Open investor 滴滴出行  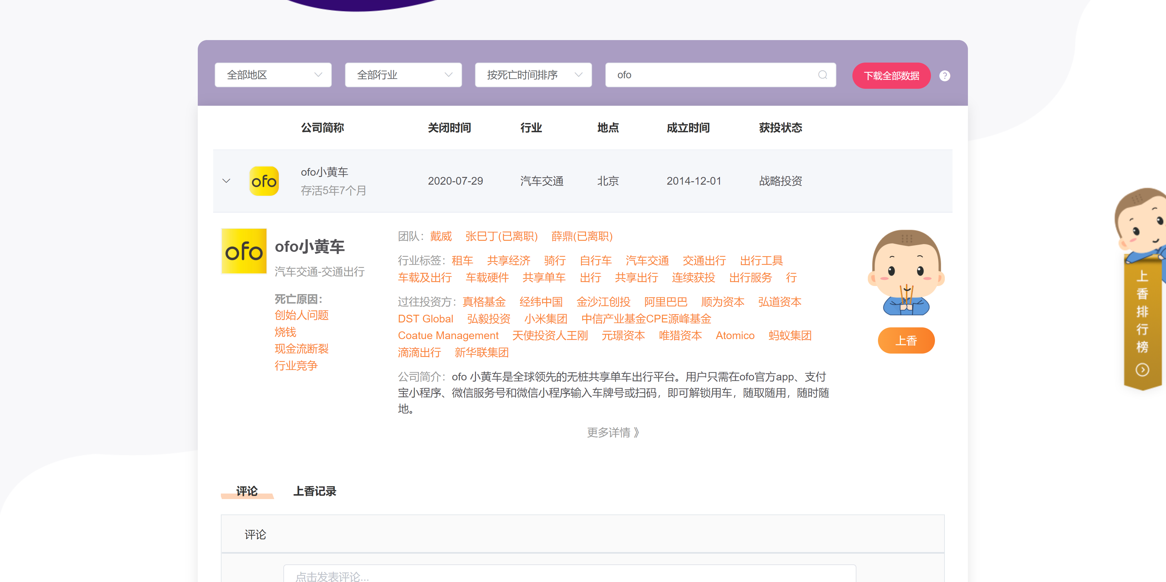pyautogui.click(x=420, y=353)
